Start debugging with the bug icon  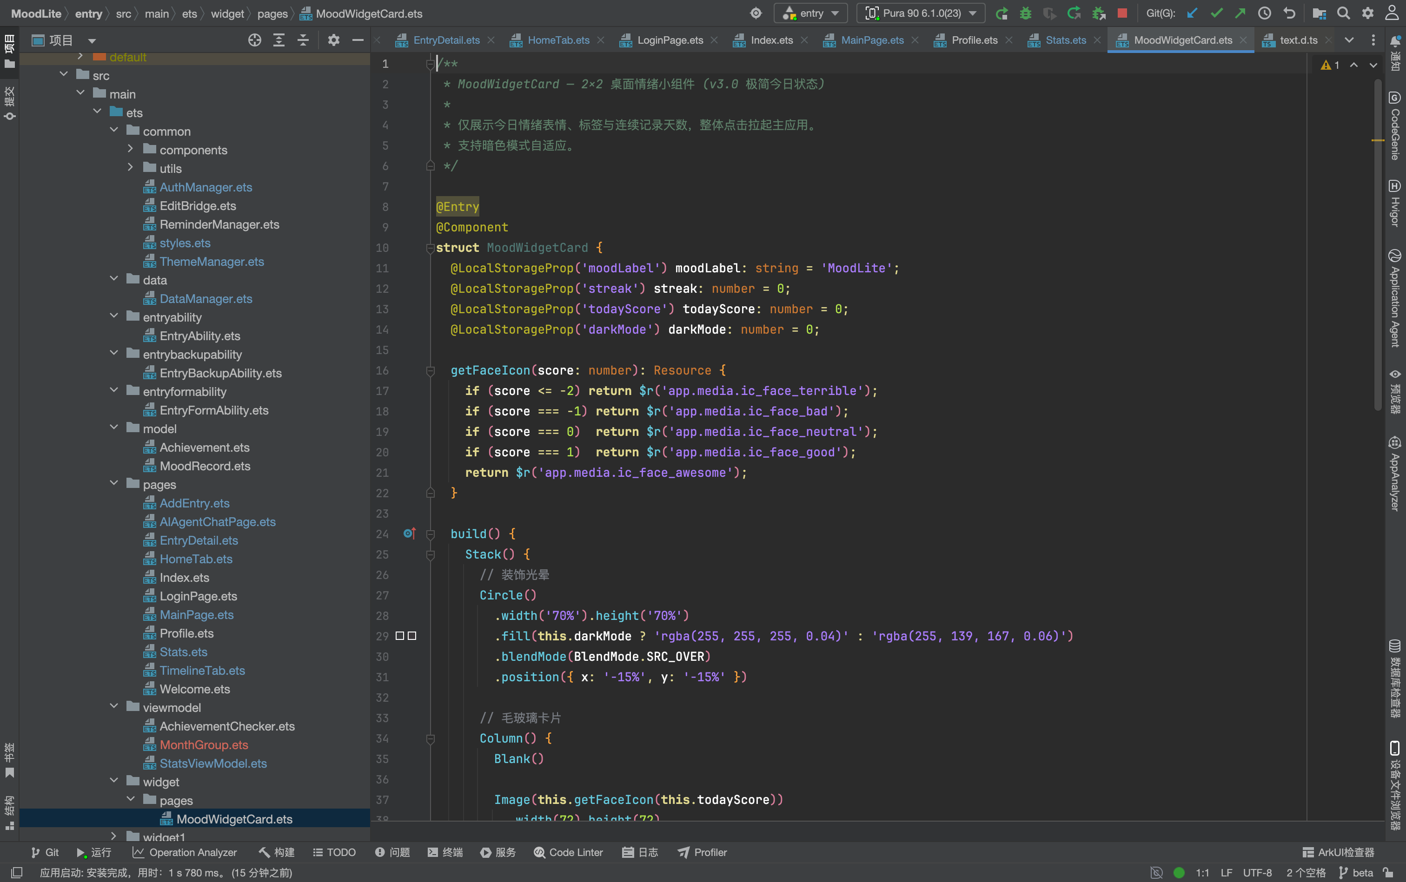click(x=1026, y=13)
